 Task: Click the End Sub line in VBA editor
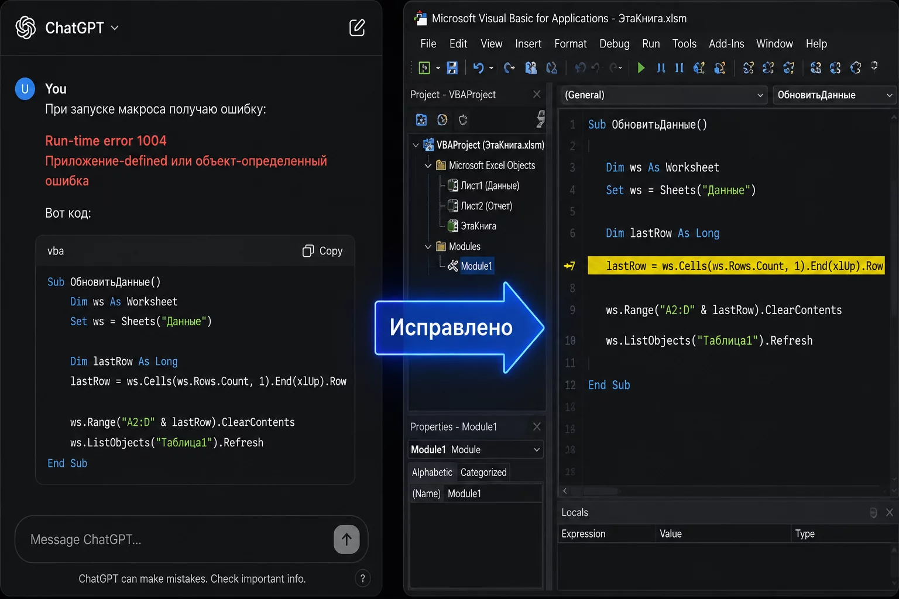click(609, 385)
